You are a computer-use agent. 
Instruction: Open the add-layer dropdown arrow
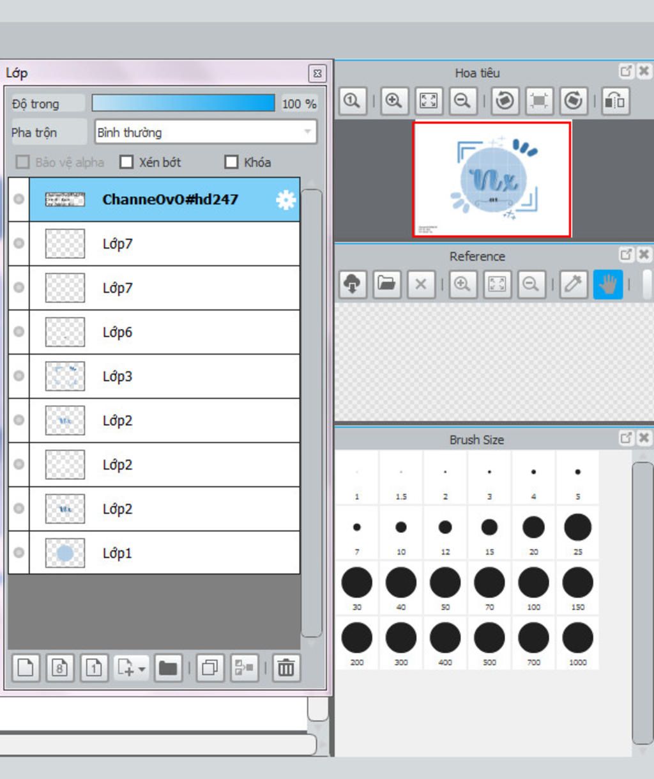[x=142, y=668]
